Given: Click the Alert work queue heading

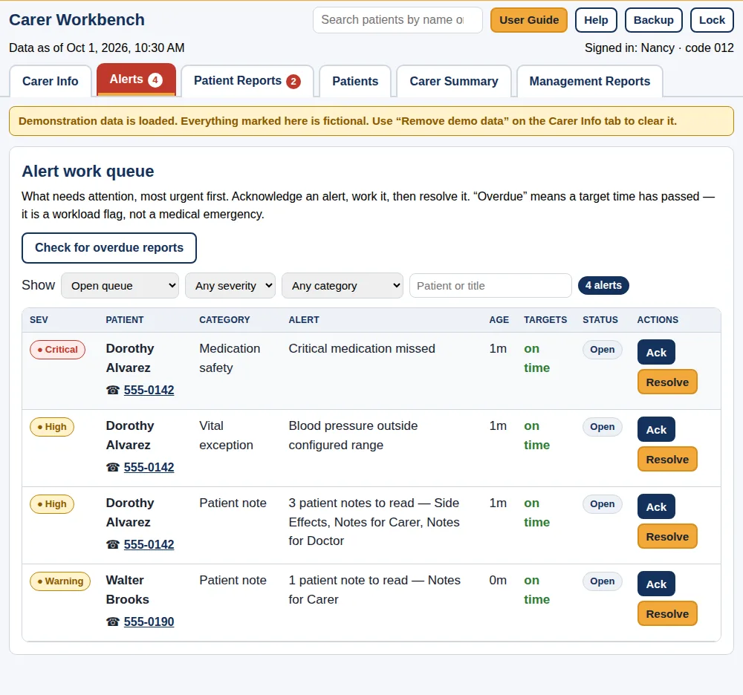Looking at the screenshot, I should (88, 171).
